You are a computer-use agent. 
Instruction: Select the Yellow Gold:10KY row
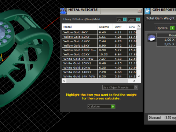99,37
